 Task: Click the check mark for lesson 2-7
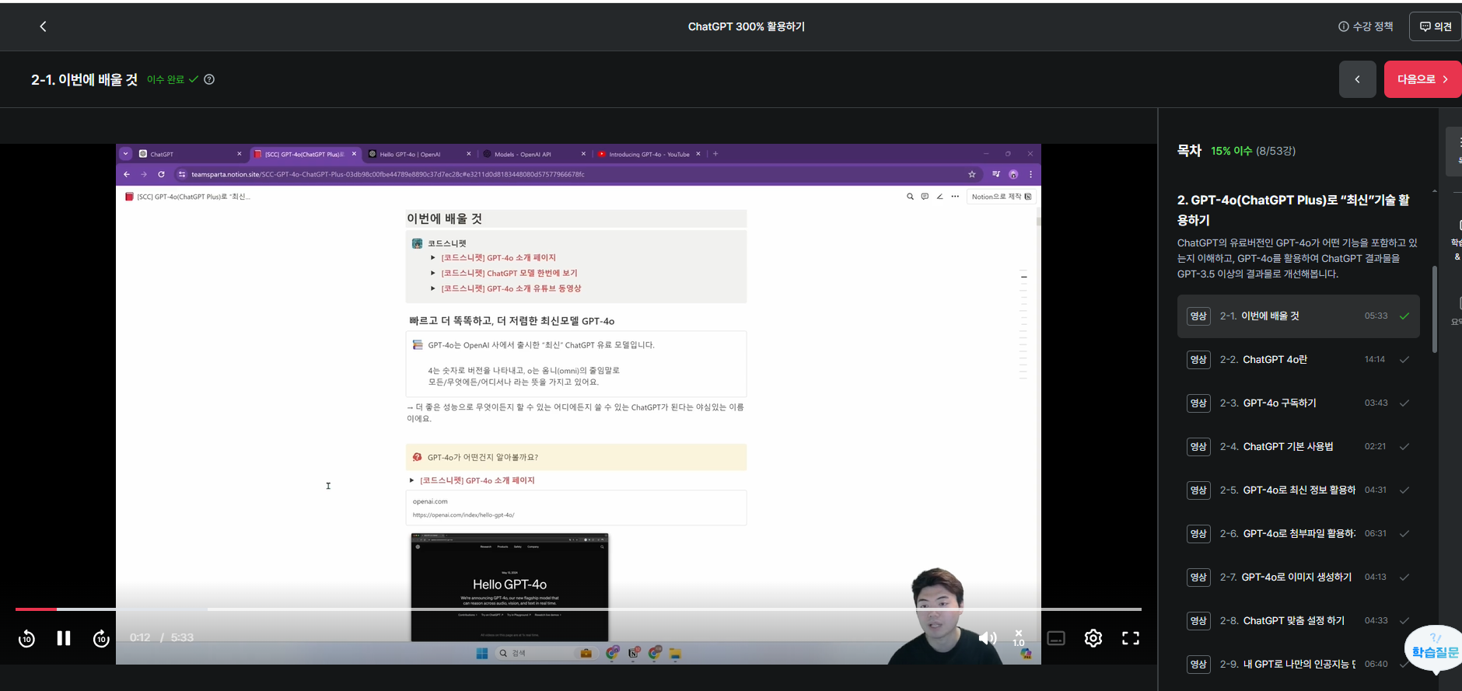(1404, 578)
